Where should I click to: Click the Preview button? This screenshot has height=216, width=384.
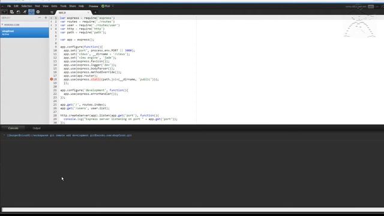coord(94,6)
